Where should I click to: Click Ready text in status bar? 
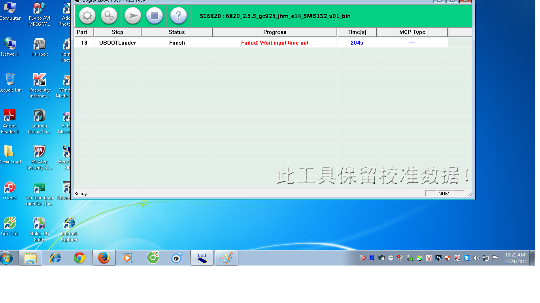(x=81, y=194)
